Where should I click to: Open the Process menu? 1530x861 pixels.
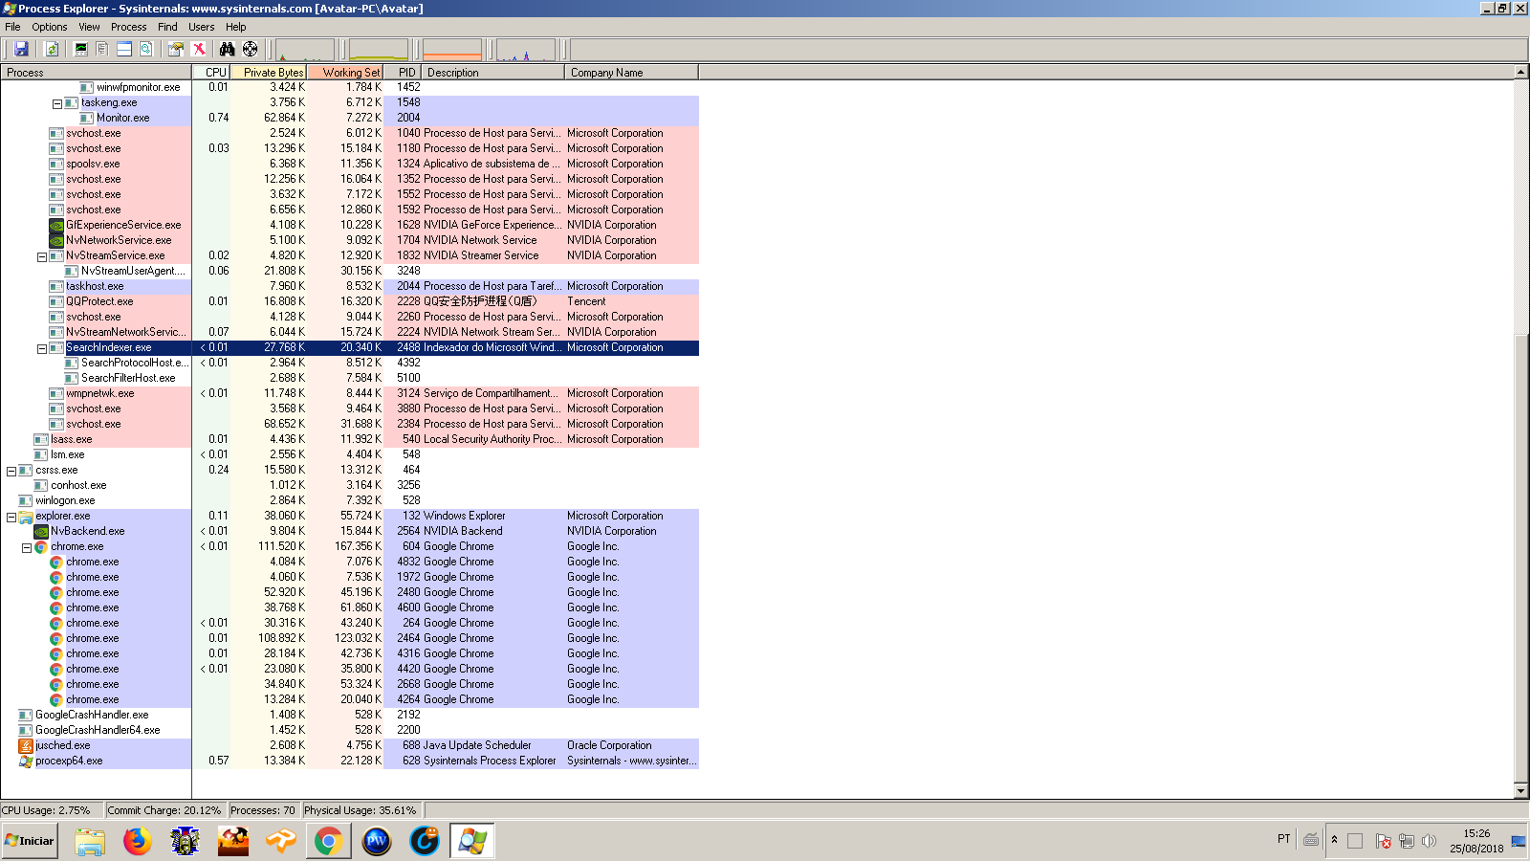pos(128,27)
